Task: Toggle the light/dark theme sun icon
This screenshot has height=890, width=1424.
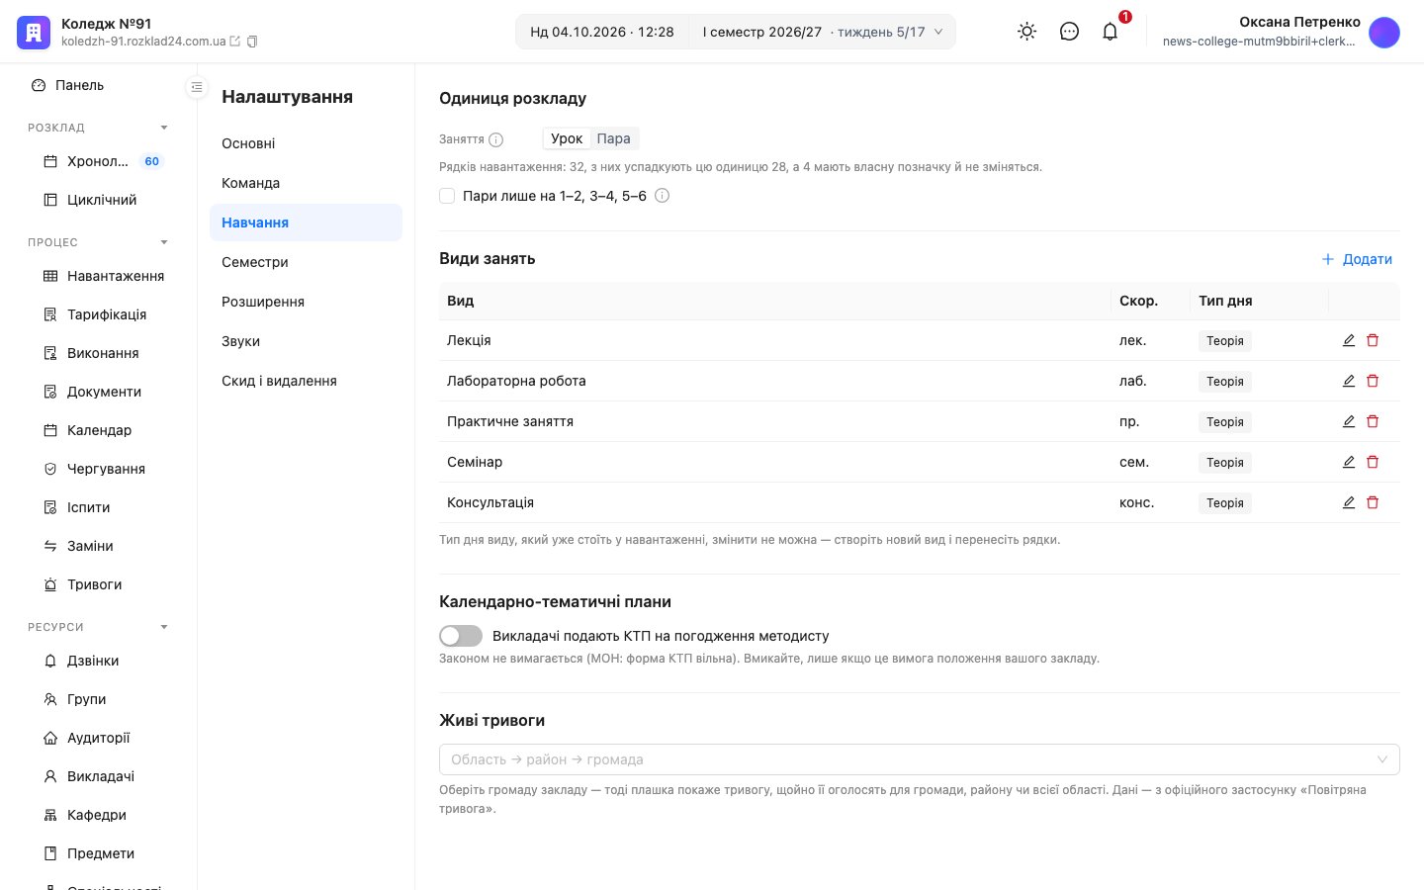Action: pyautogui.click(x=1027, y=32)
